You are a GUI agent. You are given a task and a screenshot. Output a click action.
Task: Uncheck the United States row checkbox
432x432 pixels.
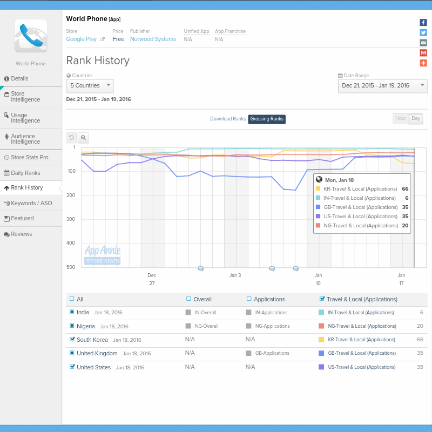72,367
